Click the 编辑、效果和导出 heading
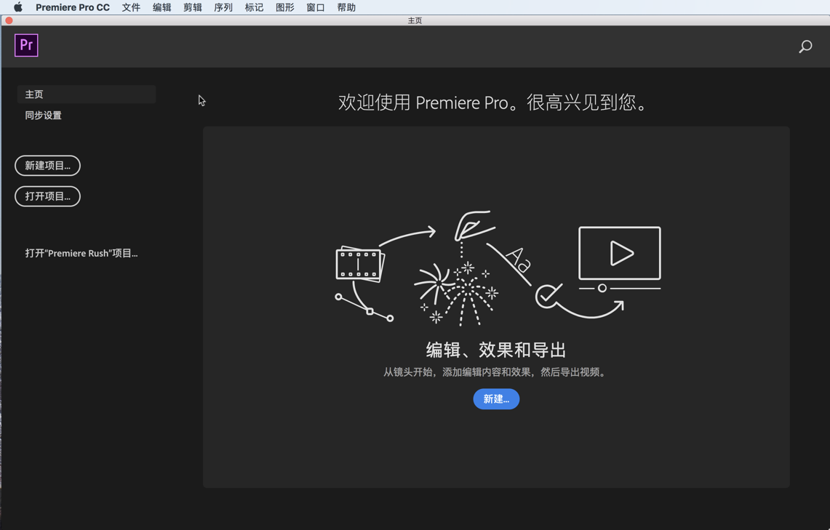Image resolution: width=830 pixels, height=530 pixels. 496,350
